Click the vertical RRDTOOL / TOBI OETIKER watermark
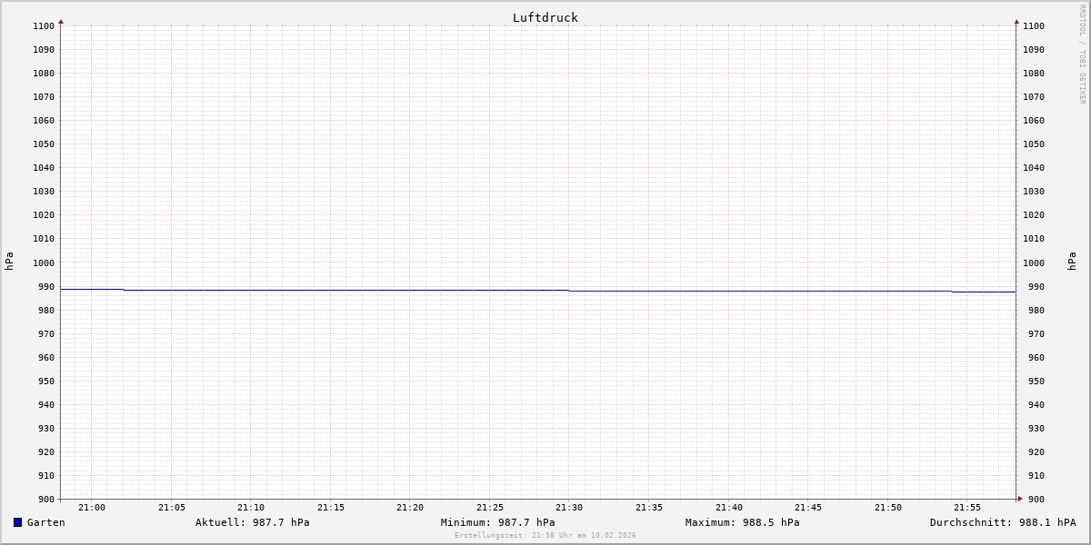The image size is (1091, 545). click(x=1082, y=54)
